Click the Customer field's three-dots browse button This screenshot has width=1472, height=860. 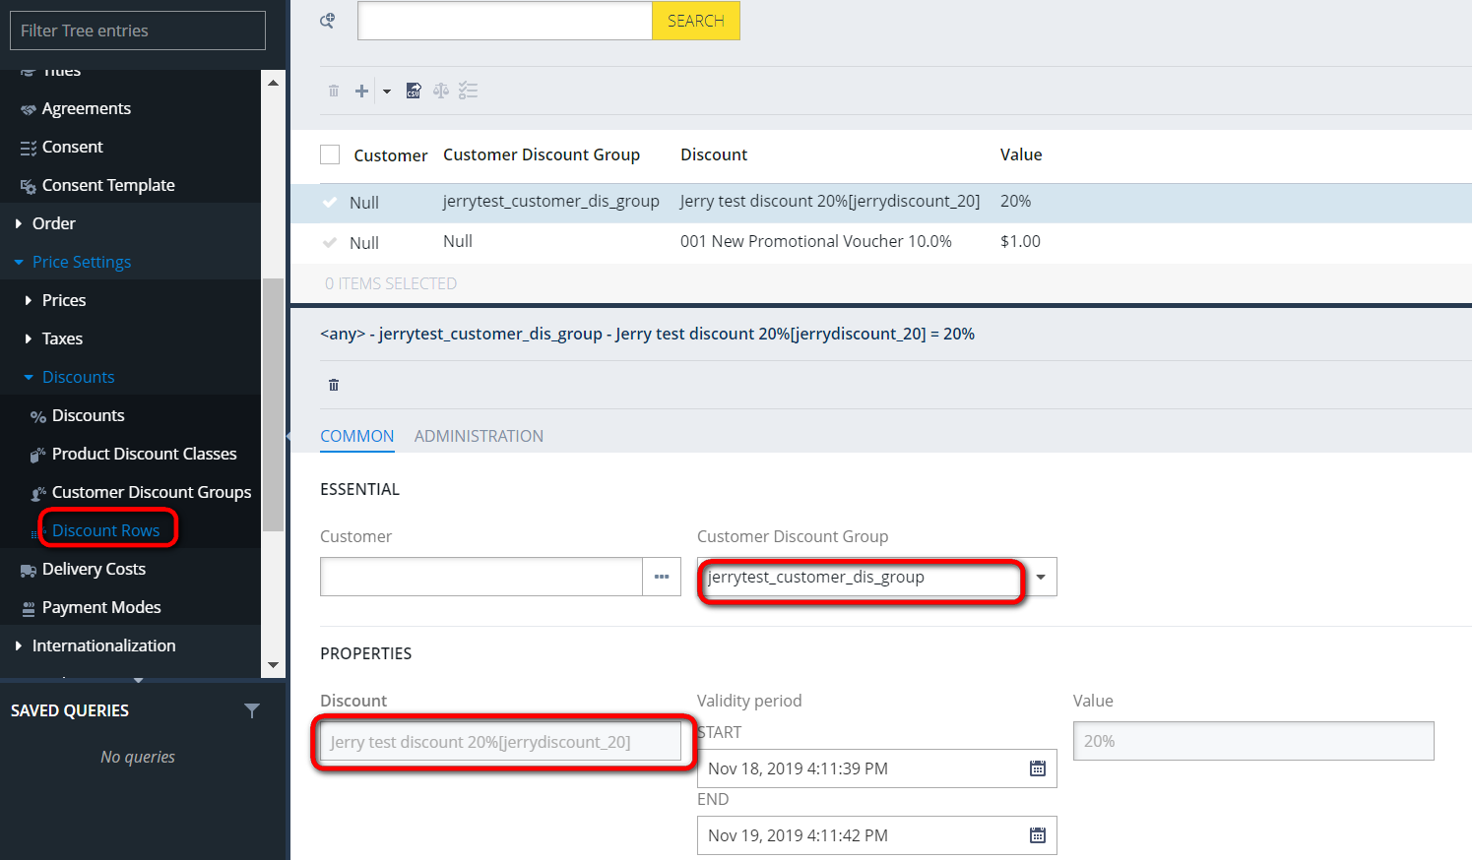pos(662,578)
